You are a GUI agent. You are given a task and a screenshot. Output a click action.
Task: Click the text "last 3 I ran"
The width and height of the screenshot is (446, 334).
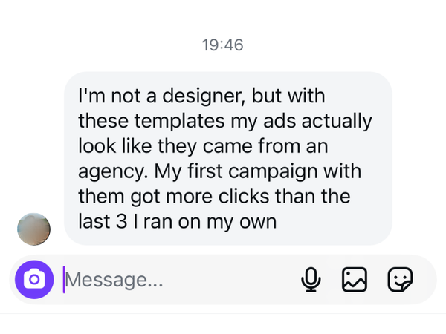coord(133,221)
